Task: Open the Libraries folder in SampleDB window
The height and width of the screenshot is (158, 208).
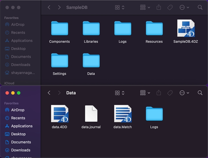Action: point(91,28)
